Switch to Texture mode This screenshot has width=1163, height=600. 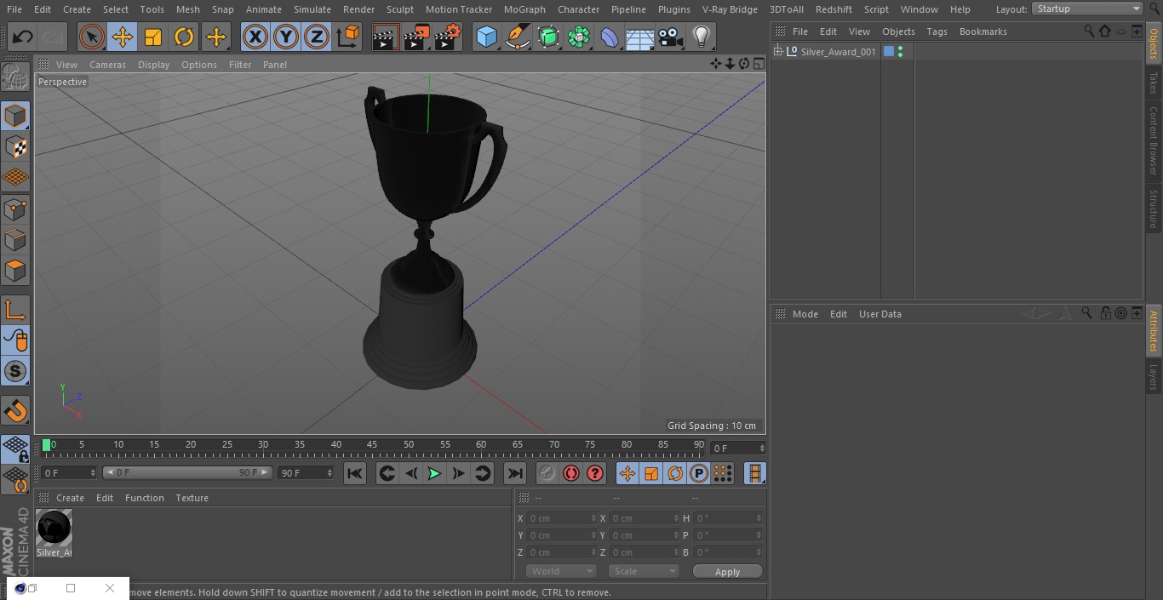tap(15, 146)
